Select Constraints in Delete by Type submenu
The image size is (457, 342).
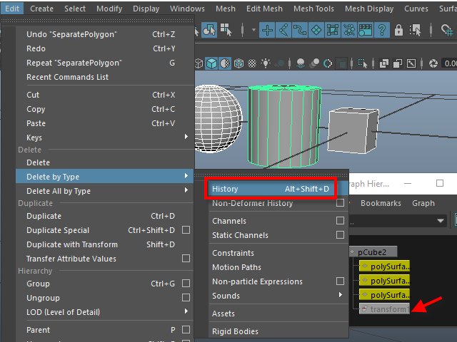(x=278, y=253)
